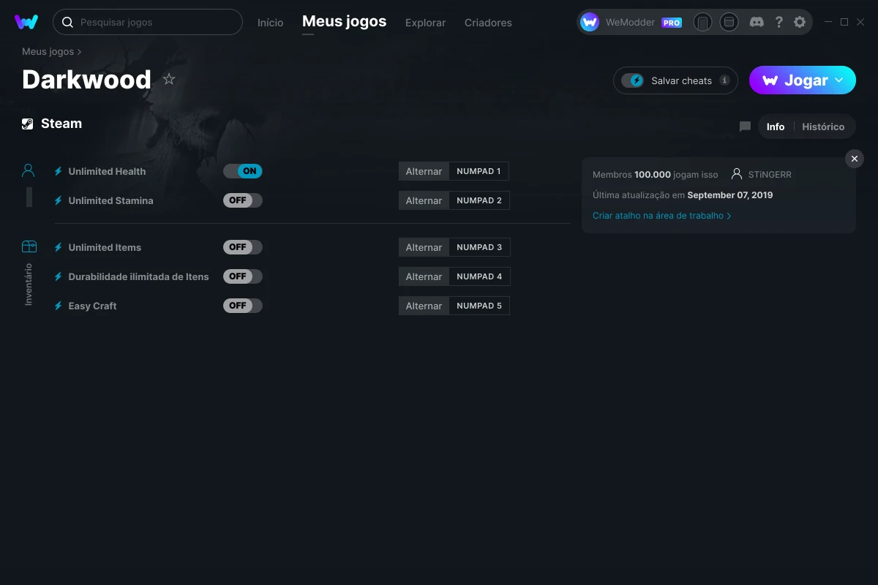Click the STiNGERR author user icon
Viewport: 878px width, 585px height.
(736, 175)
